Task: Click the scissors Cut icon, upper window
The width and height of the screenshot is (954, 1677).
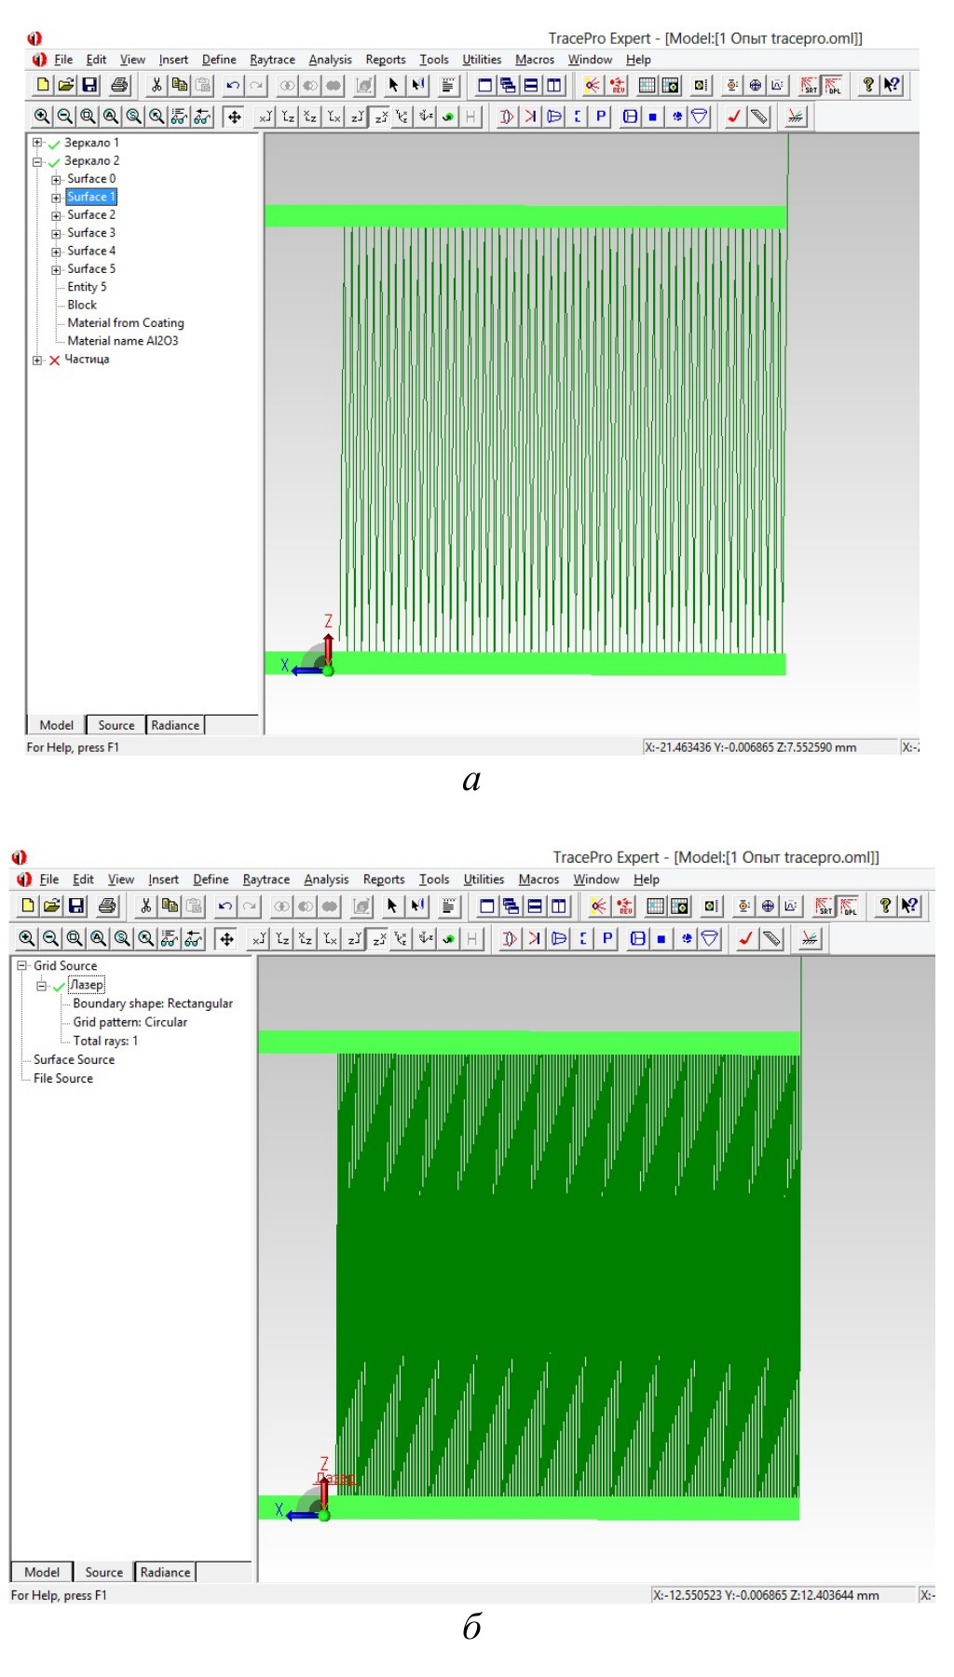Action: click(x=157, y=86)
